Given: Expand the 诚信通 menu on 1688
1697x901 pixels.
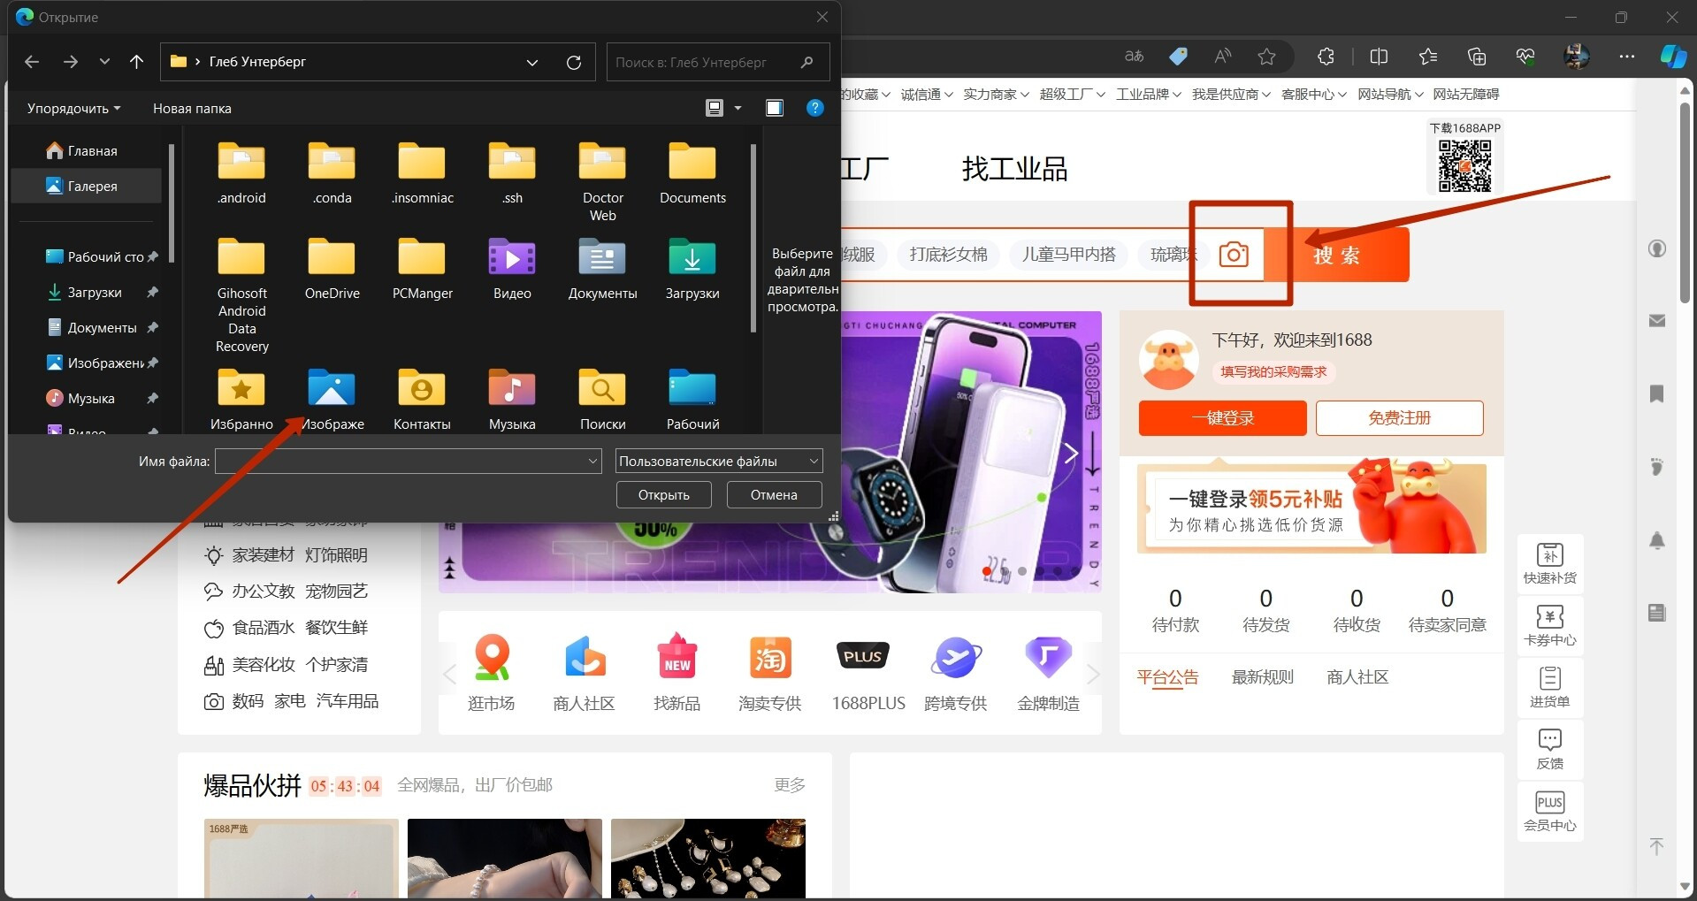Looking at the screenshot, I should (x=926, y=95).
